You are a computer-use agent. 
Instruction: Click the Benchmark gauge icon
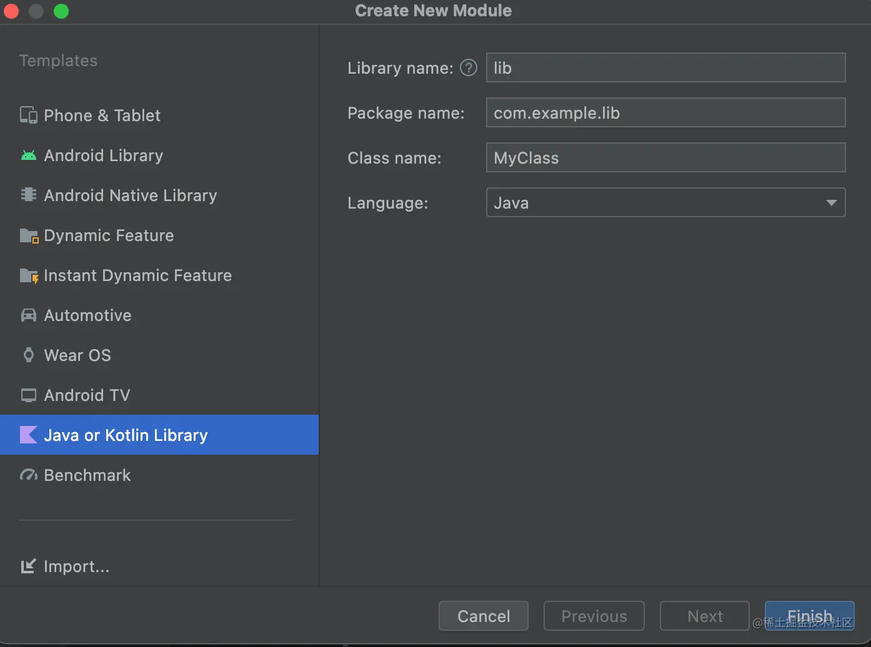[x=29, y=475]
